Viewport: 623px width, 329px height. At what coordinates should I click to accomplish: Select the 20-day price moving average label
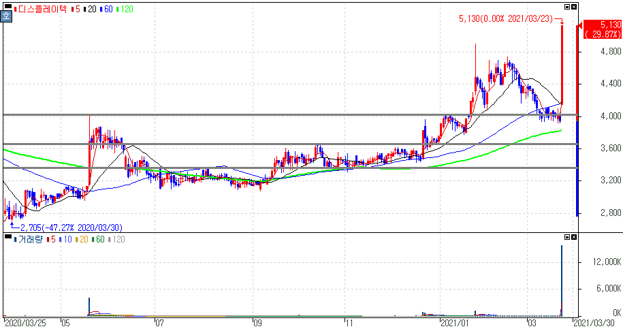90,9
